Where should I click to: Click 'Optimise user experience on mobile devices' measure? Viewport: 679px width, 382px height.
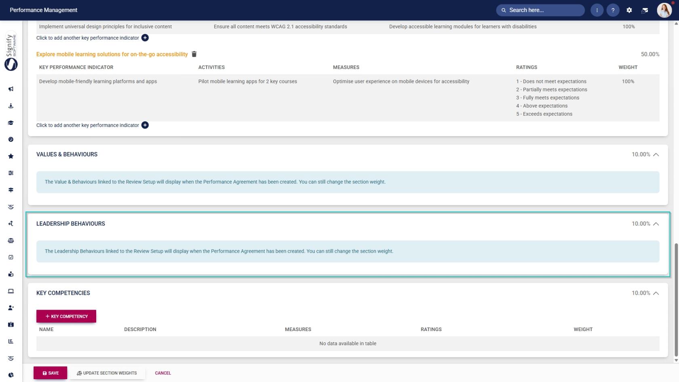401,81
